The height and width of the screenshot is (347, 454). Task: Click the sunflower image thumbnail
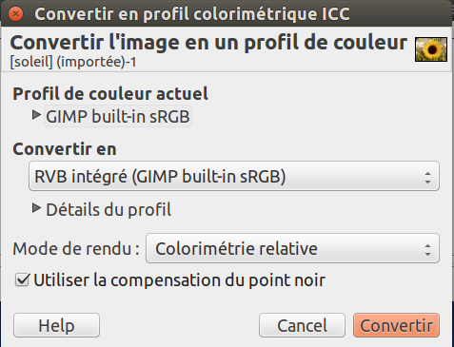tap(431, 49)
